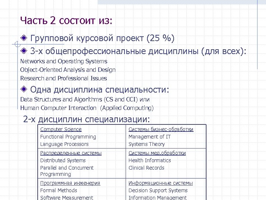Click the '3-х общепрофессиональные дисциплины' bullet line
This screenshot has height=200, width=266.
click(x=138, y=51)
